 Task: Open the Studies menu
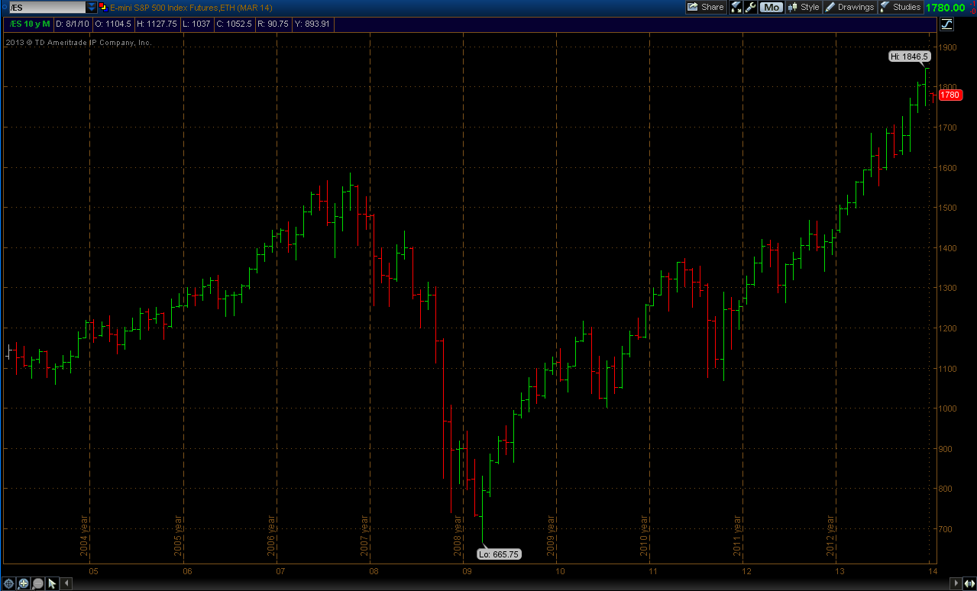tap(901, 7)
